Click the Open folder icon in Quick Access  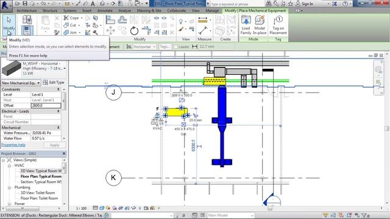click(18, 4)
